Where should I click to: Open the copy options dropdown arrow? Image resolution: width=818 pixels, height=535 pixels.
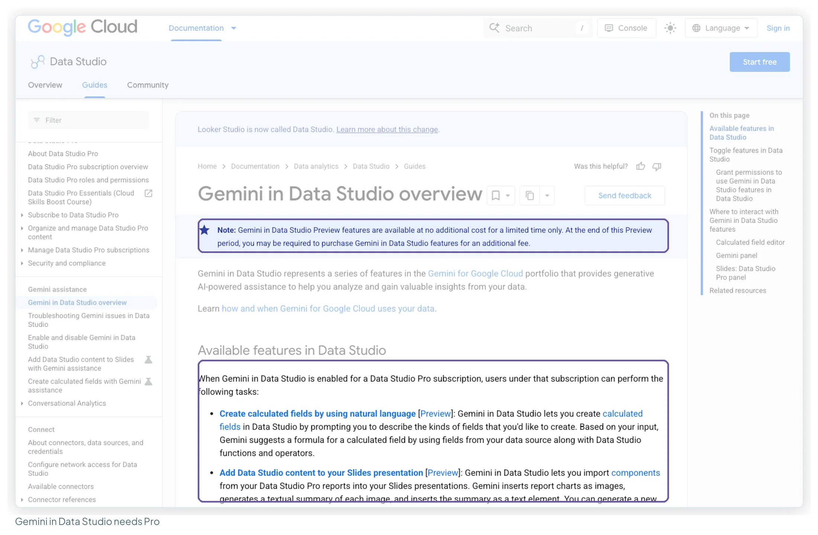[x=547, y=196]
